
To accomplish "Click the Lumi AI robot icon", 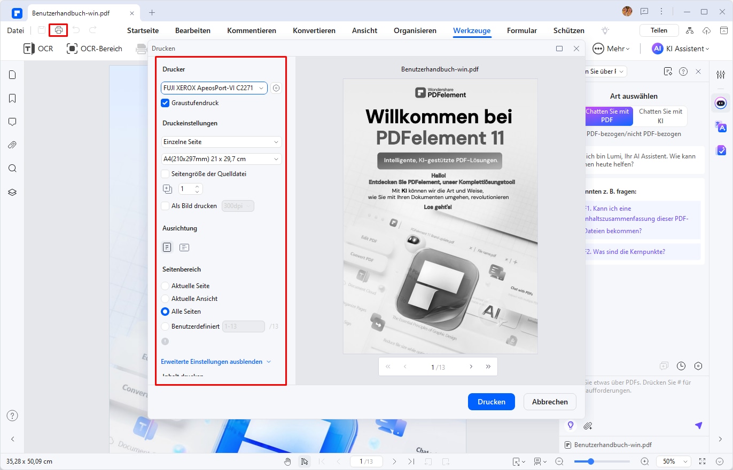I will click(x=721, y=103).
